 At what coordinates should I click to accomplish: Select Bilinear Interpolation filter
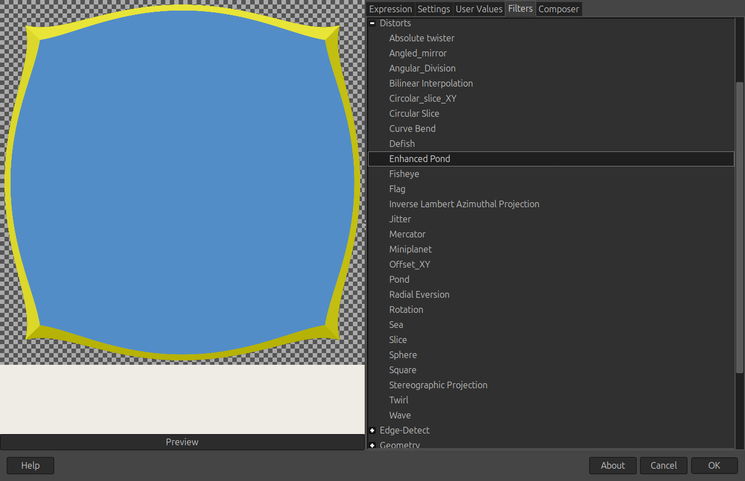pyautogui.click(x=431, y=83)
